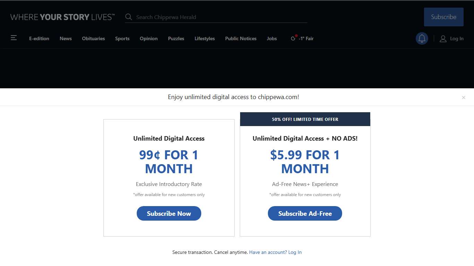Open the Opinion section
The width and height of the screenshot is (474, 266).
(149, 38)
